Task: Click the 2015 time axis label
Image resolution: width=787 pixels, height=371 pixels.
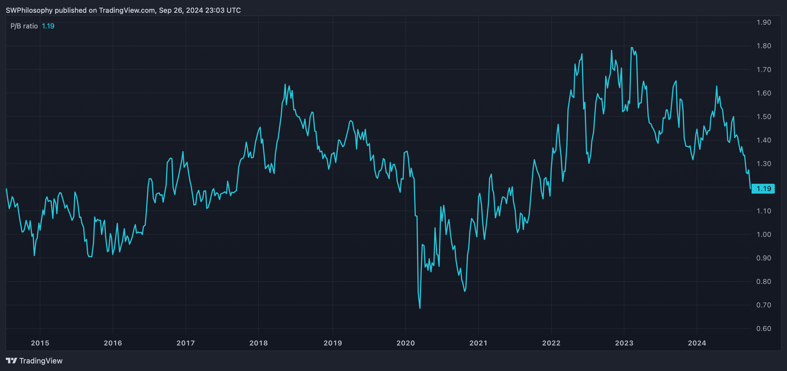Action: (40, 343)
